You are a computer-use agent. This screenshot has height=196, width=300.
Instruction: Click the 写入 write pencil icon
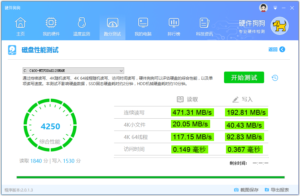click(235, 99)
